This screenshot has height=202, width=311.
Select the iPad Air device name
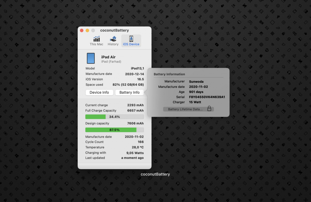tap(108, 57)
